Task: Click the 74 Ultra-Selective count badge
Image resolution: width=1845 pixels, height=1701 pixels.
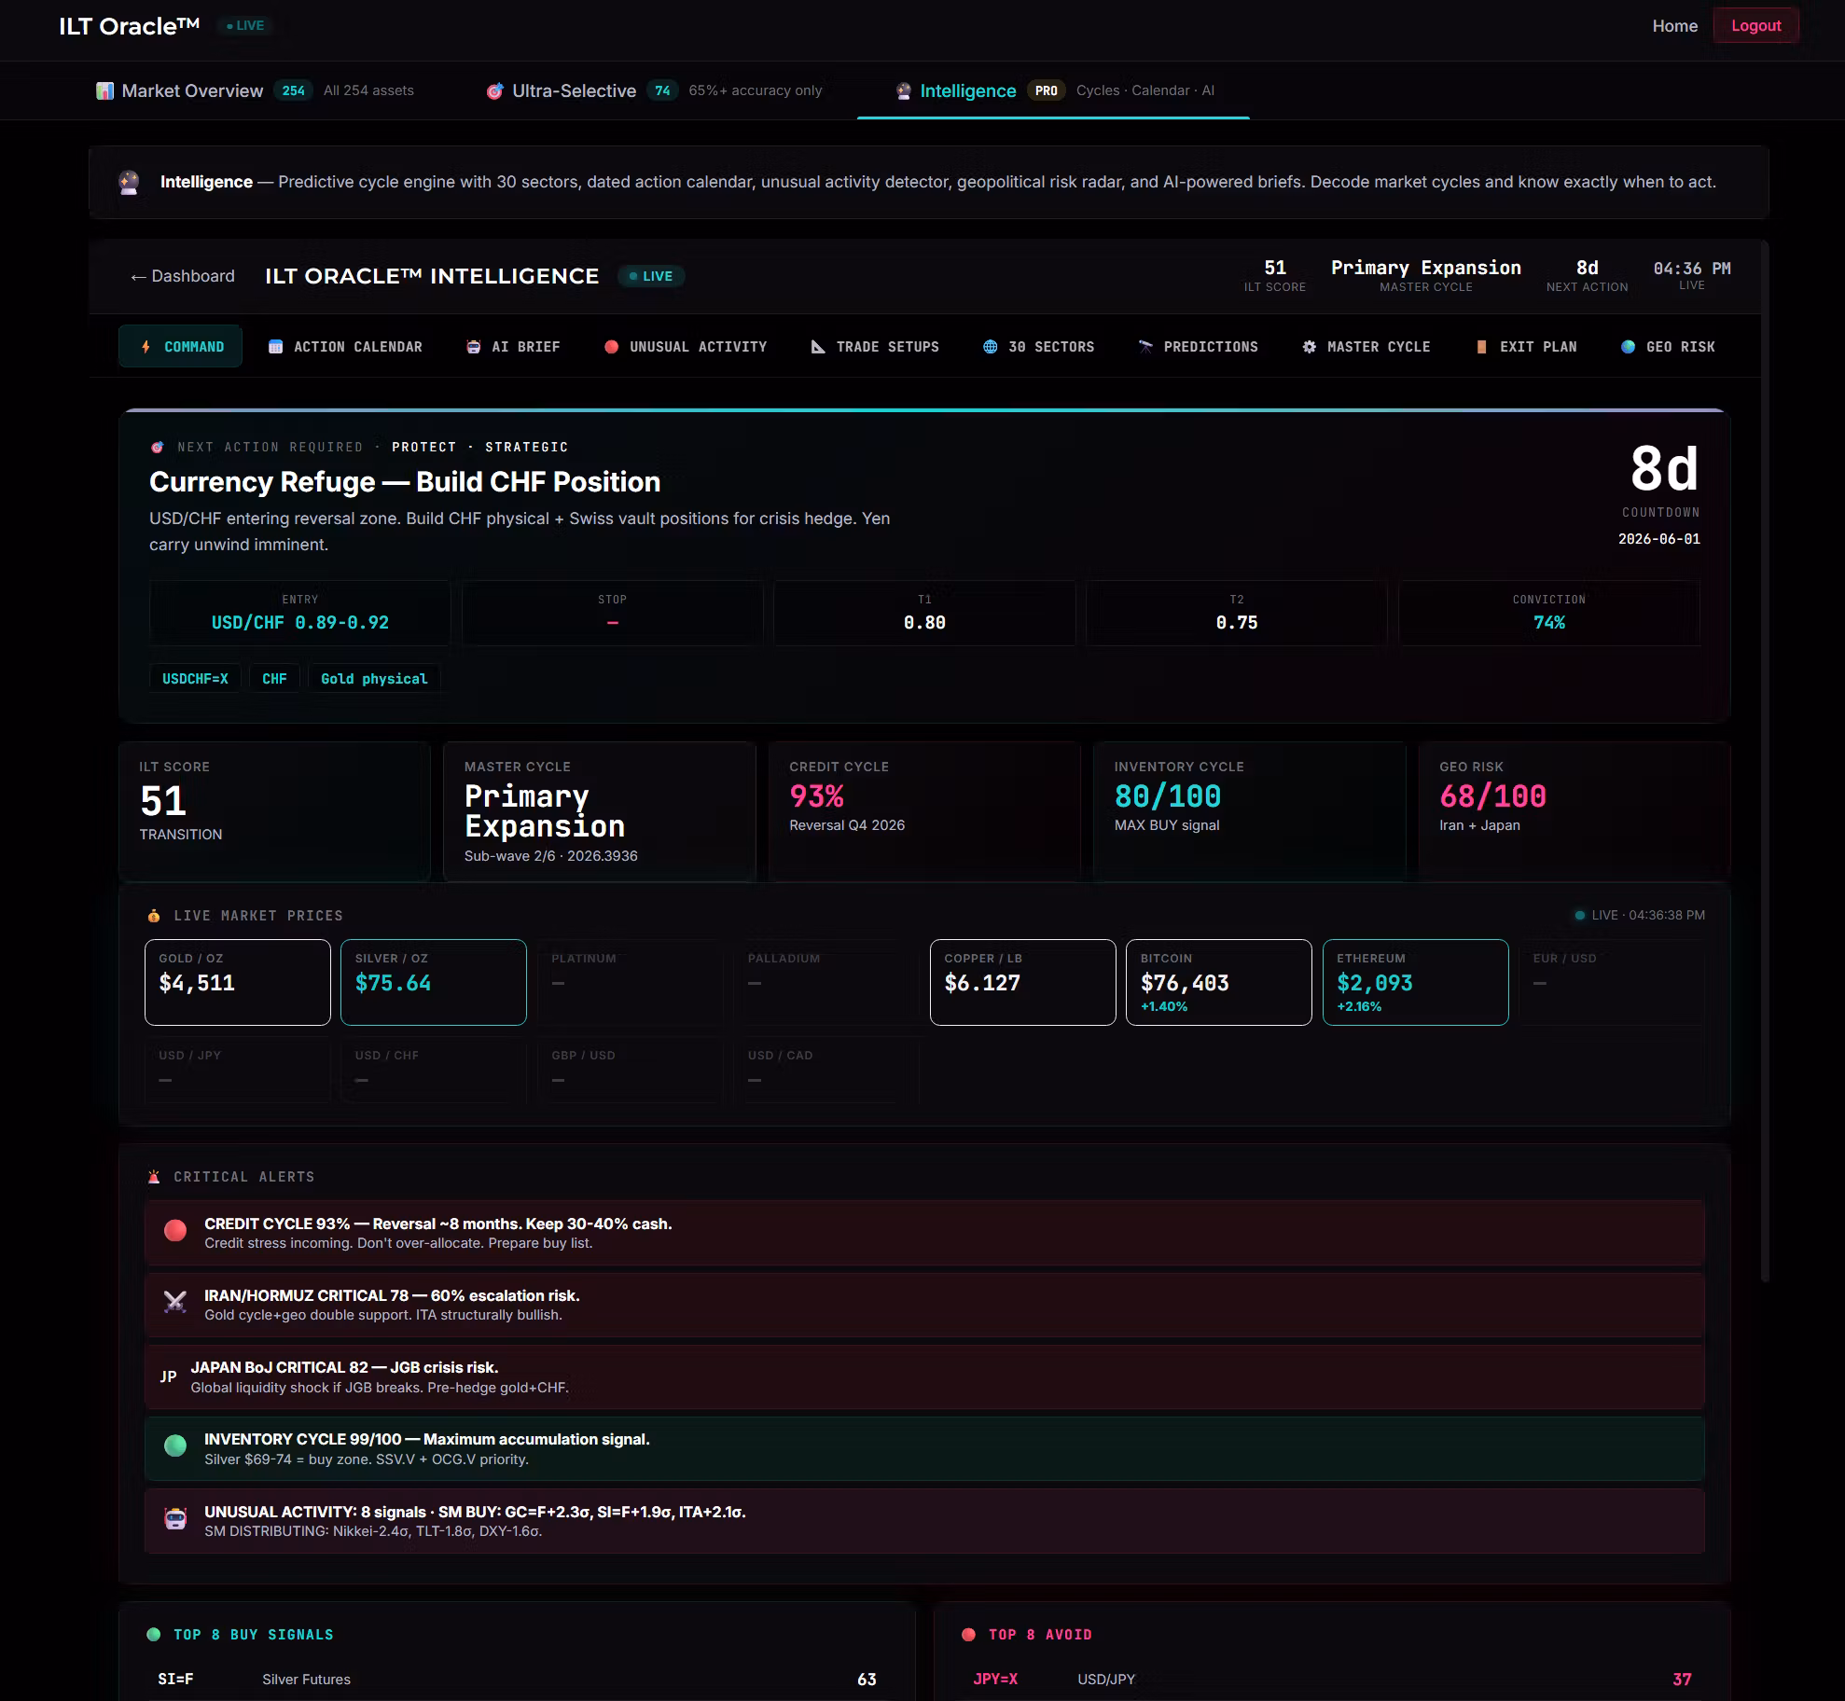Action: pos(662,90)
